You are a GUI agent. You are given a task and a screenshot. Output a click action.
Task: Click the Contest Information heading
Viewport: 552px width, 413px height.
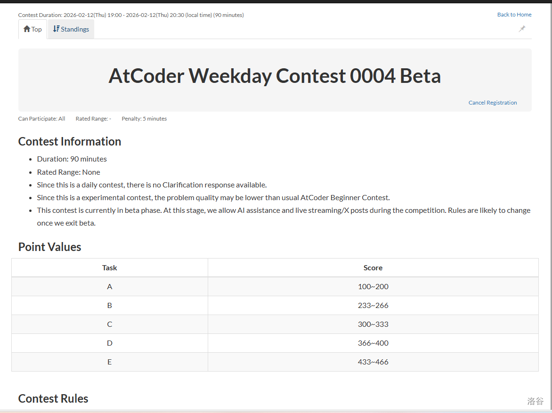70,142
